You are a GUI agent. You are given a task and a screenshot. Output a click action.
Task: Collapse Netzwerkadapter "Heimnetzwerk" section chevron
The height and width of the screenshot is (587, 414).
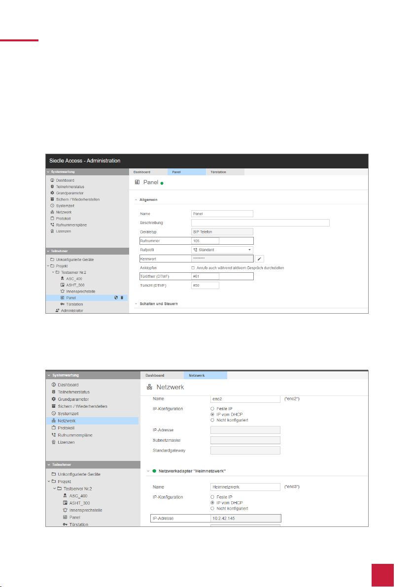point(148,471)
